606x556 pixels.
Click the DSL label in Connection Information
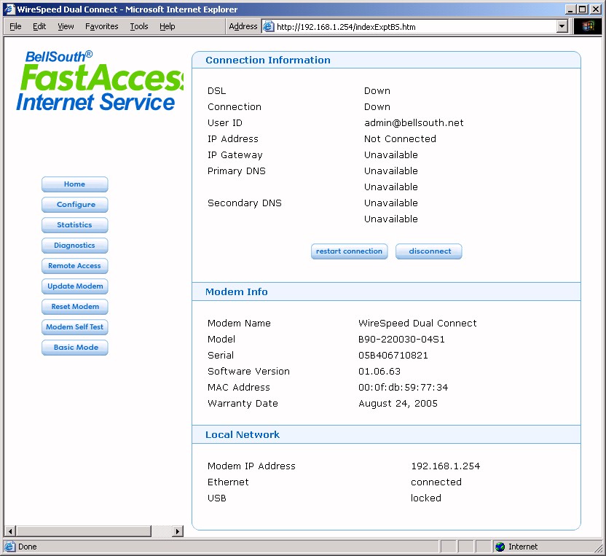[x=217, y=91]
